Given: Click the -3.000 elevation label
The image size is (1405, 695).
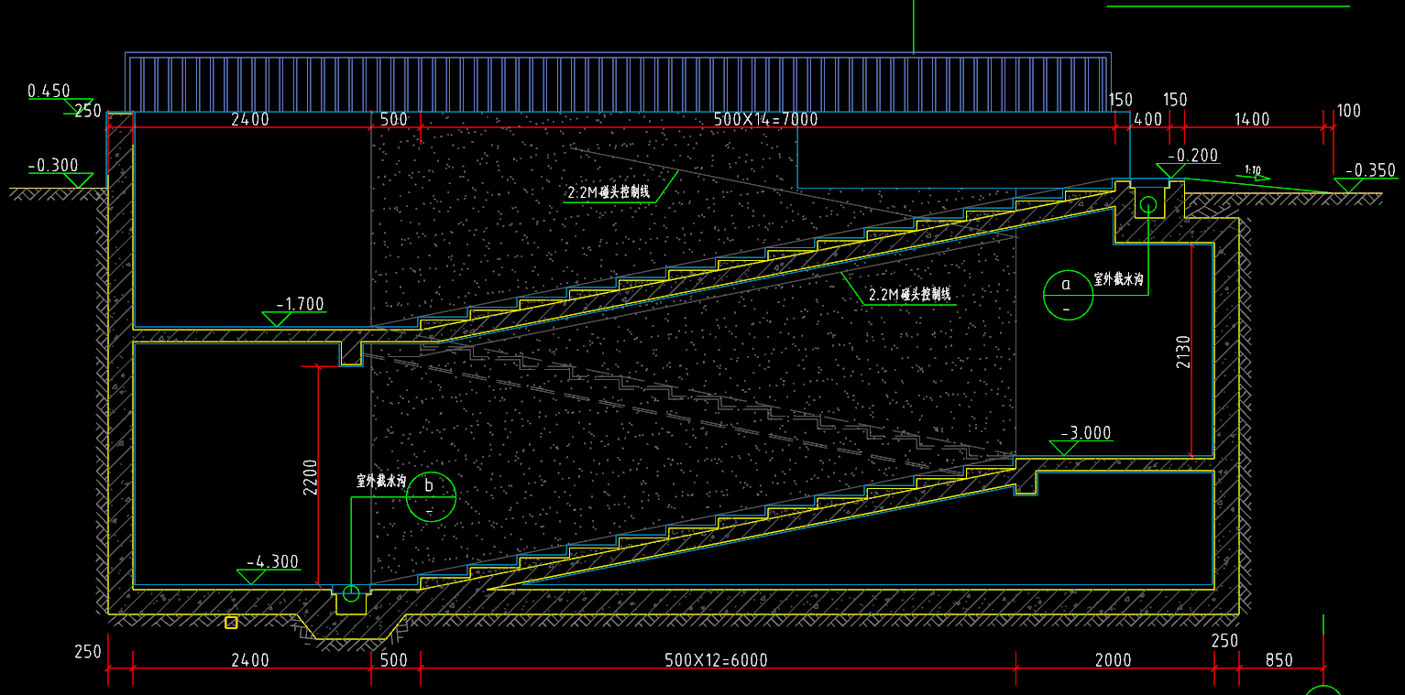Looking at the screenshot, I should click(1086, 433).
